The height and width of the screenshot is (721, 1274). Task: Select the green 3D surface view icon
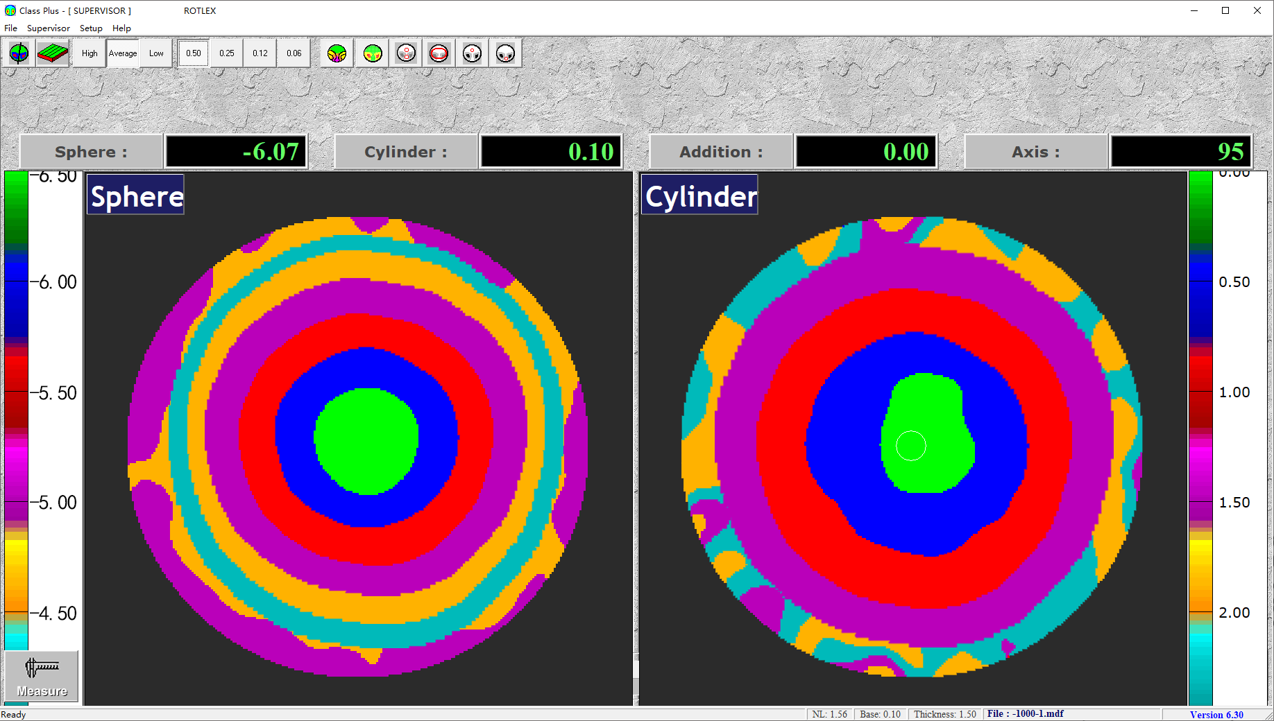pos(53,53)
